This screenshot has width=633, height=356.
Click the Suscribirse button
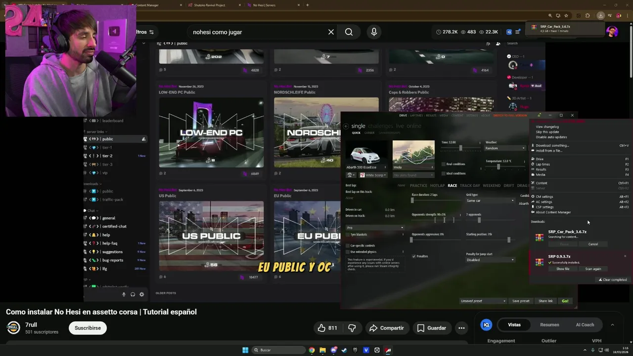click(88, 328)
